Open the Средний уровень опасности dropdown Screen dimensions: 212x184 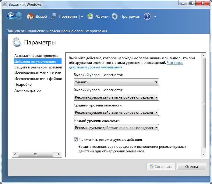click(116, 113)
